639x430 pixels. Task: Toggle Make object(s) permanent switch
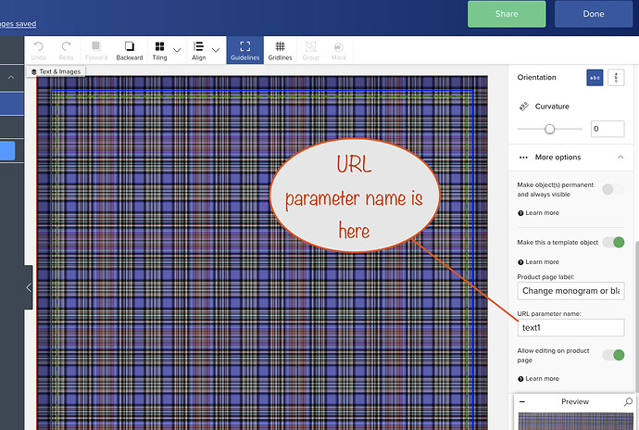[x=613, y=189]
